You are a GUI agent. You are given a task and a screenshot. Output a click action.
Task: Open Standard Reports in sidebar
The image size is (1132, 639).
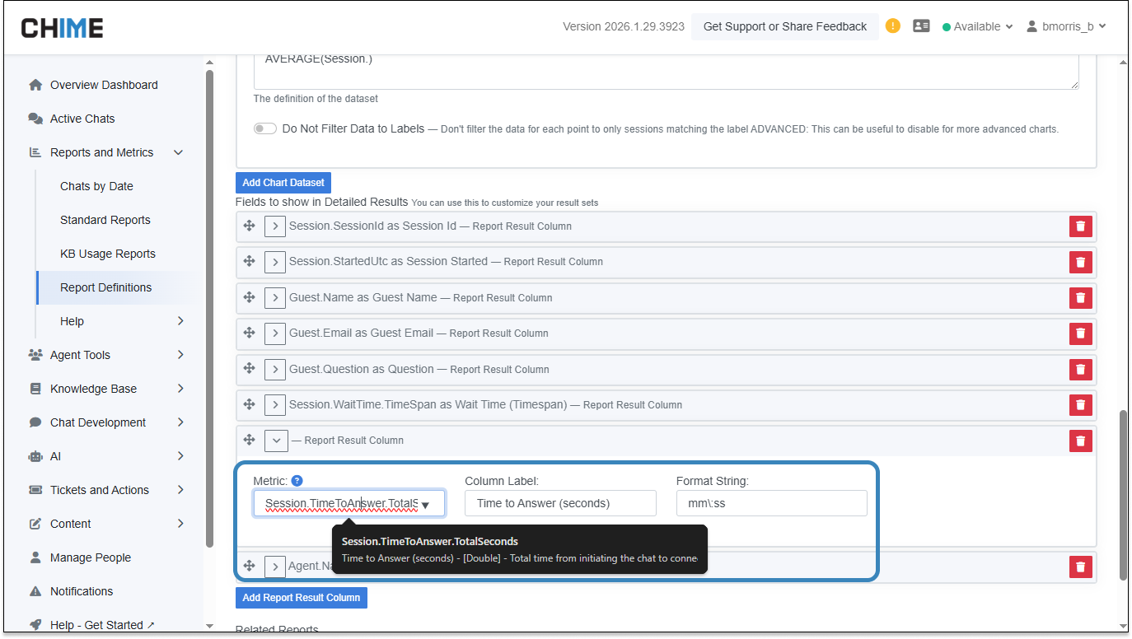(x=105, y=220)
